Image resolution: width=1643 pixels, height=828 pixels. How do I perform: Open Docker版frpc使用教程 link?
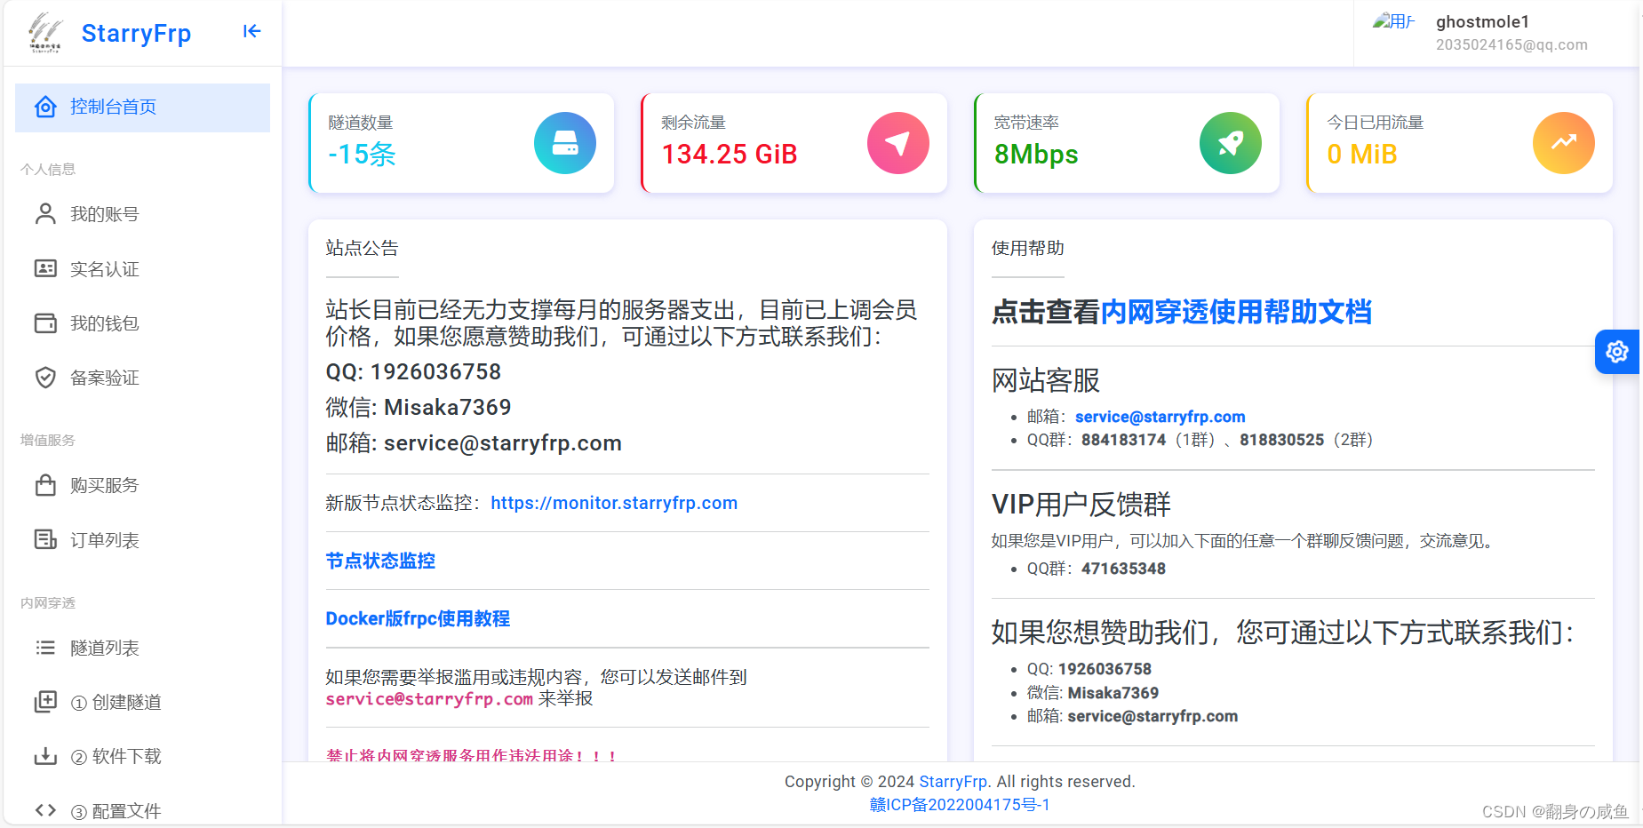[418, 618]
